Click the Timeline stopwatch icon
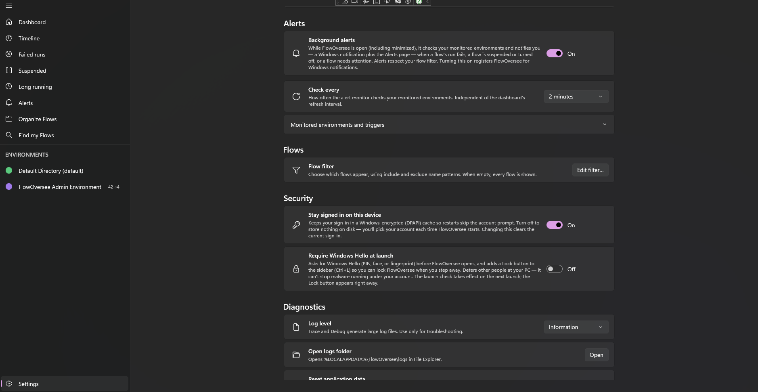This screenshot has width=758, height=392. 9,38
